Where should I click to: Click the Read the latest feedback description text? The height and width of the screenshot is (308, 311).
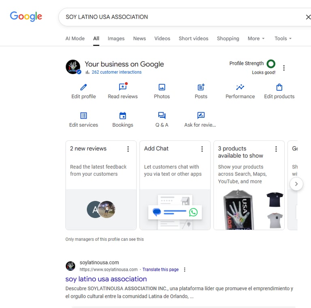click(x=98, y=170)
